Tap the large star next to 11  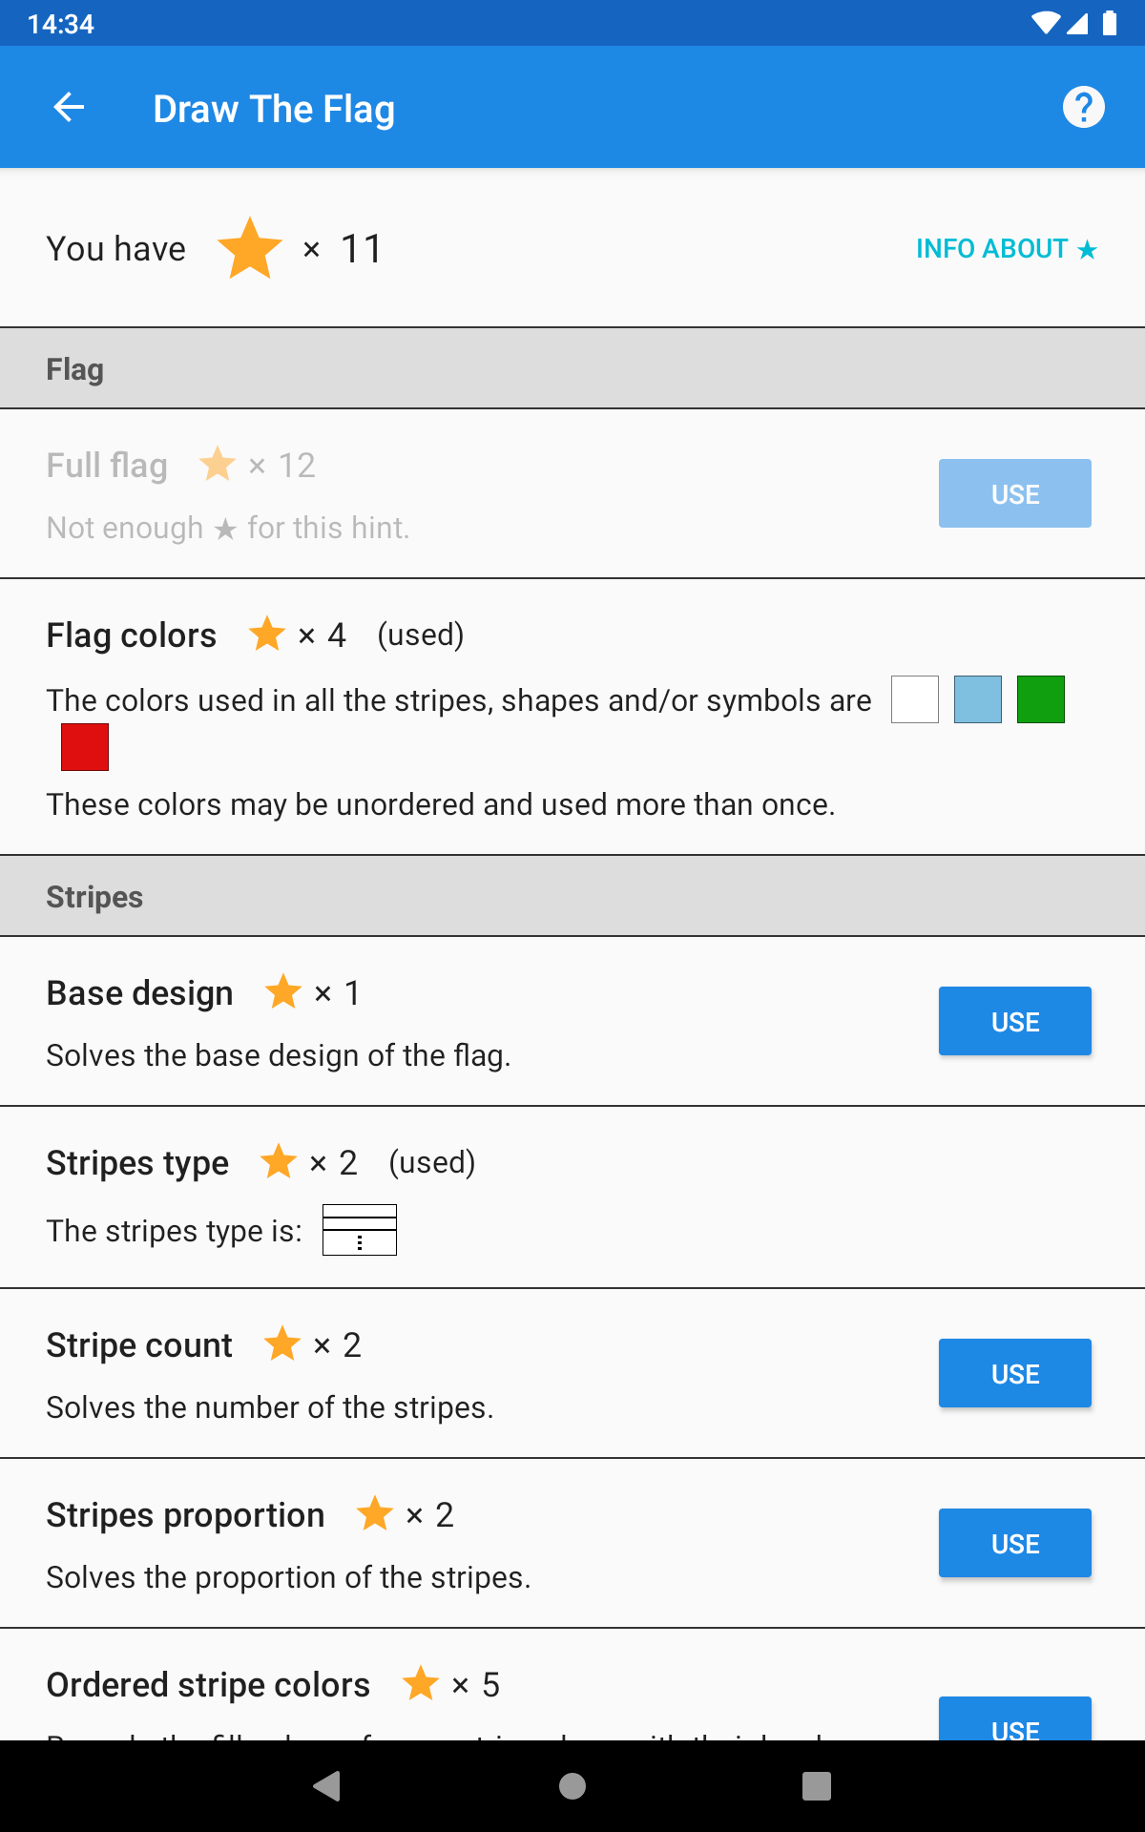(x=250, y=249)
